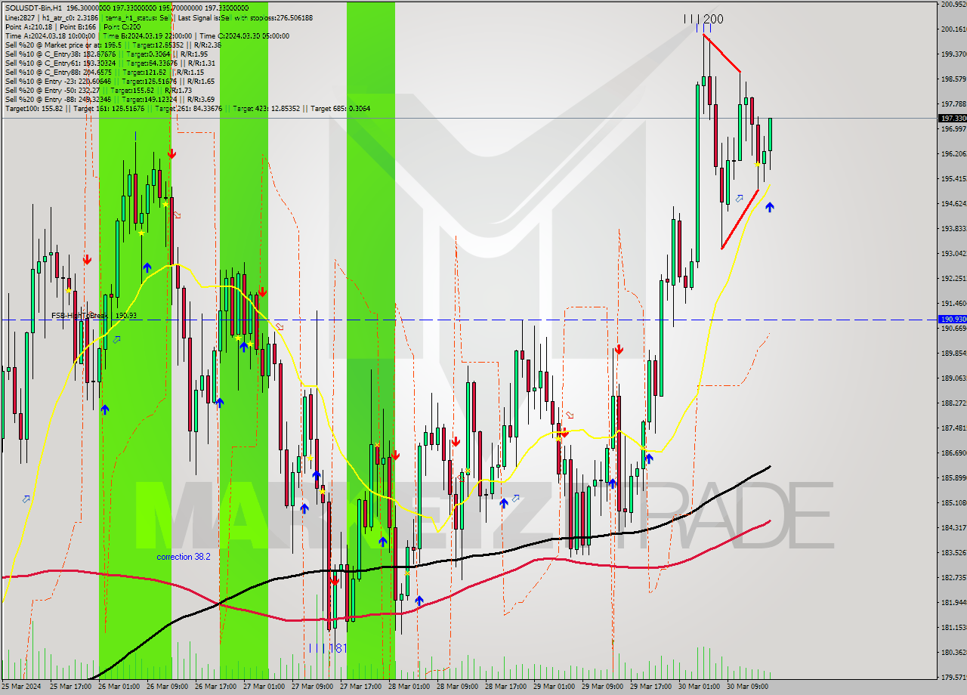Click the '29 Mar 09:00' time axis label
Image resolution: width=967 pixels, height=695 pixels.
[604, 687]
